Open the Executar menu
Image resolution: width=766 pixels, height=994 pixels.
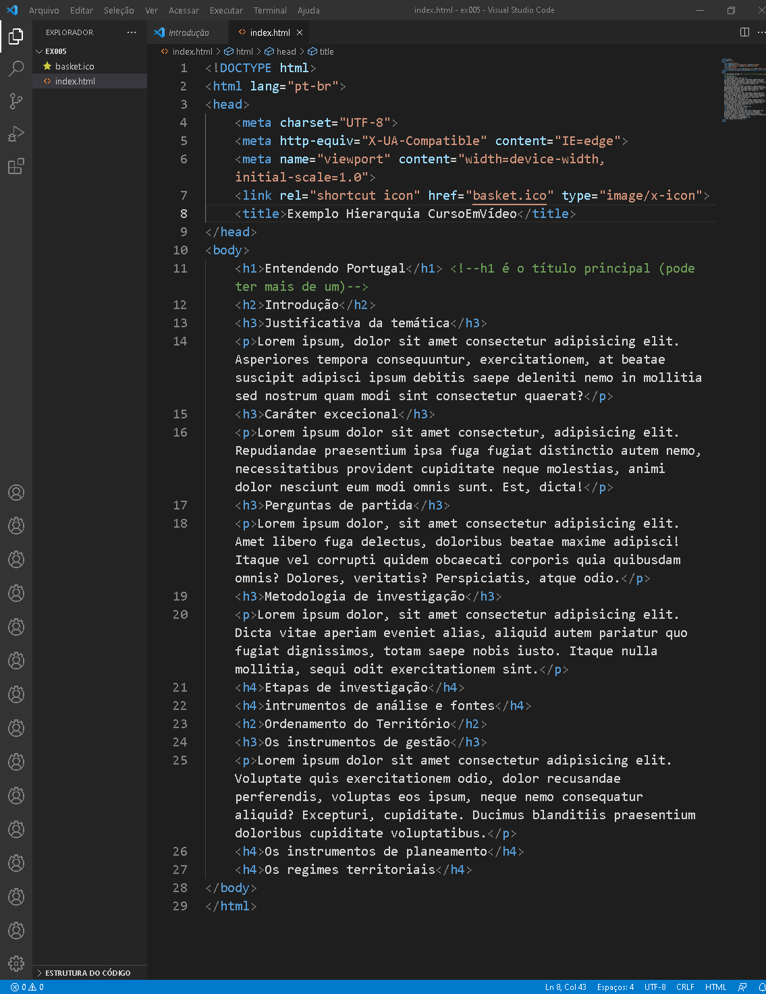(x=226, y=10)
